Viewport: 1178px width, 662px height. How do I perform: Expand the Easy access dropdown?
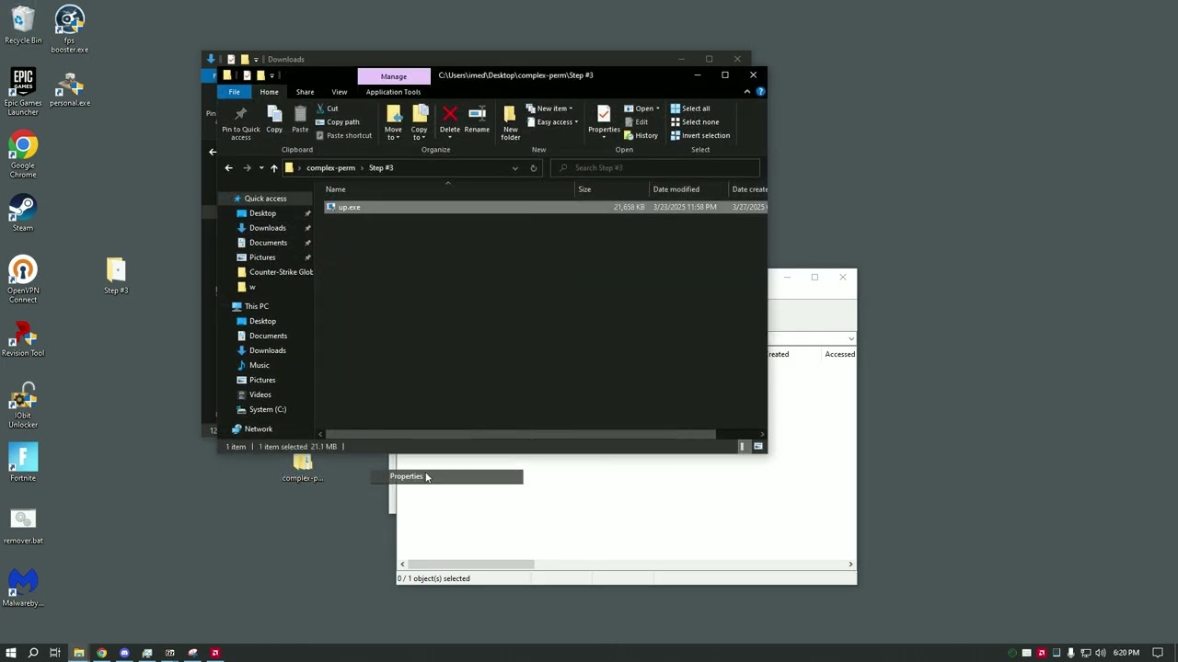click(x=552, y=121)
